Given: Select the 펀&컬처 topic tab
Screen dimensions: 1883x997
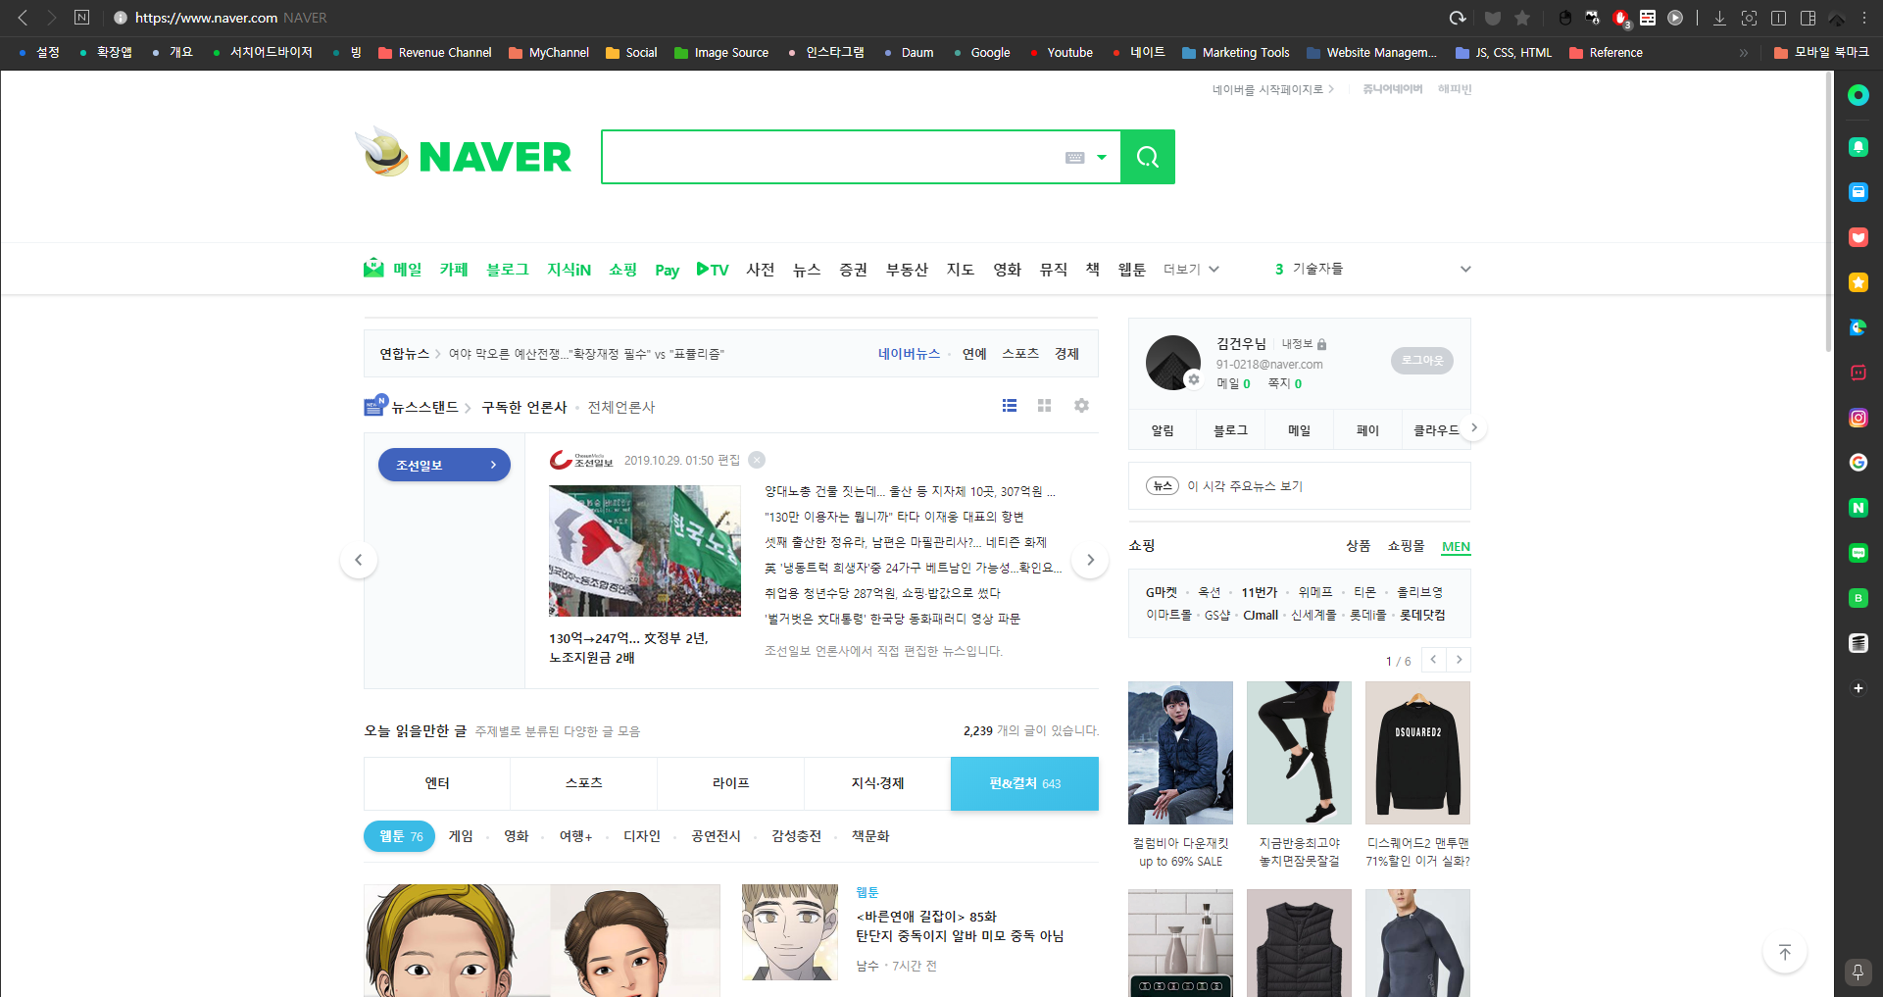Looking at the screenshot, I should (1024, 783).
